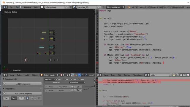
Task: Expand the MouseOver sensor details
Action: point(46,87)
